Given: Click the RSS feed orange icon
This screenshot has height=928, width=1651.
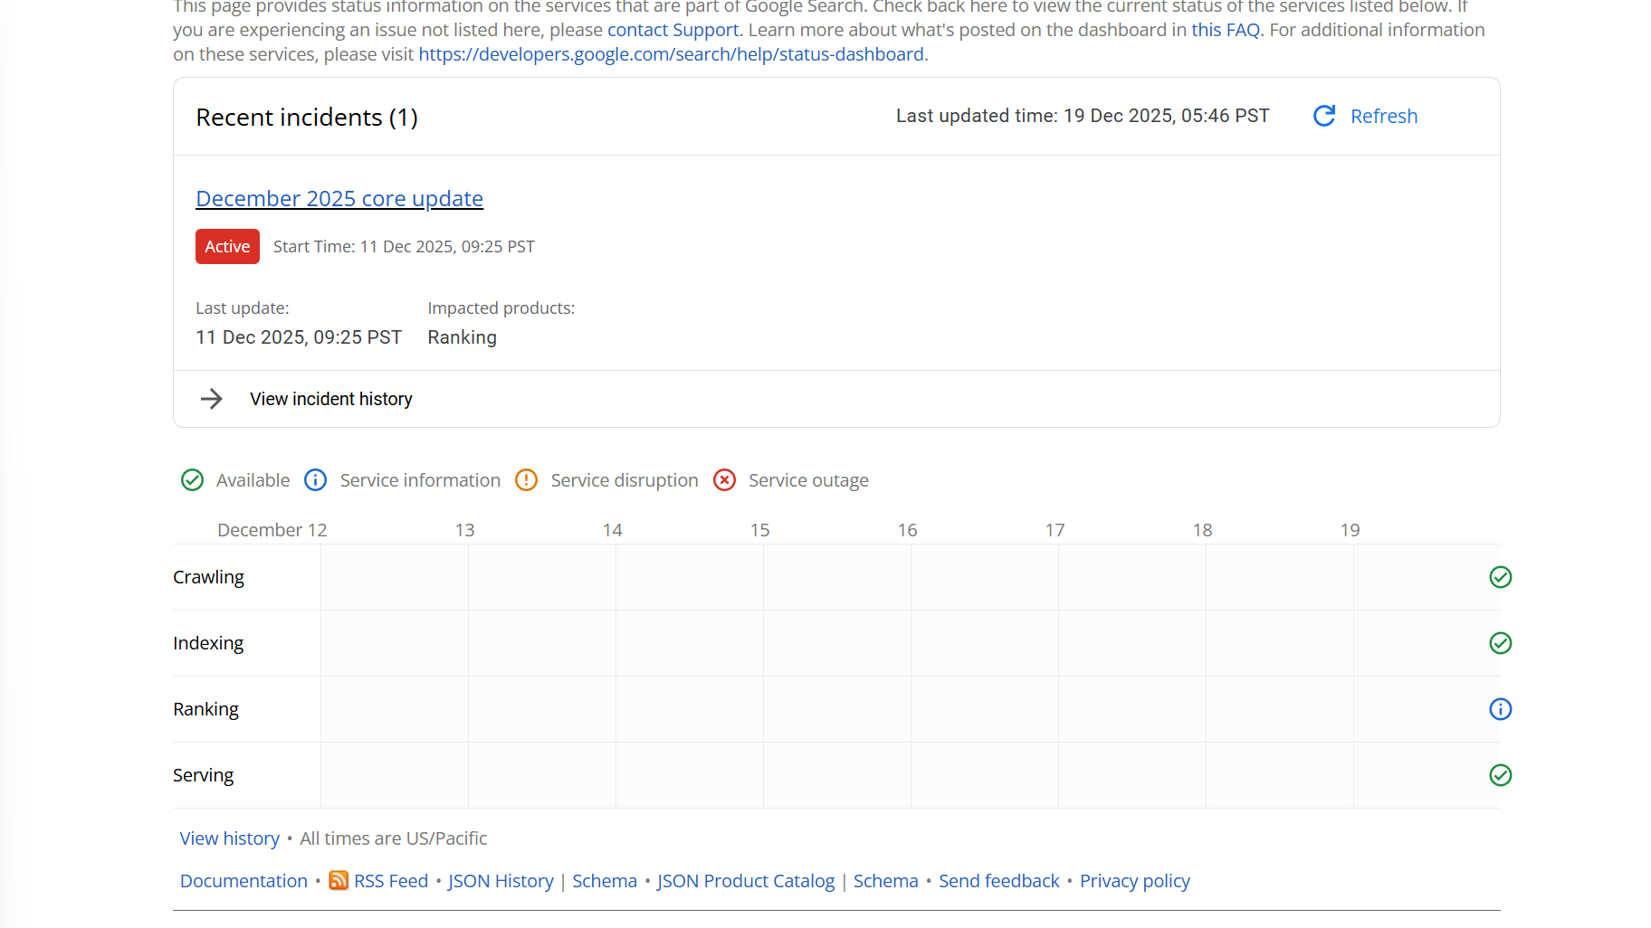Looking at the screenshot, I should tap(339, 880).
